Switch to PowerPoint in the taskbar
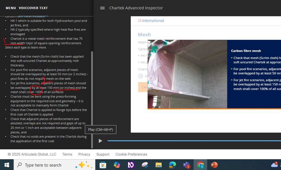The width and height of the screenshot is (281, 170). click(214, 165)
